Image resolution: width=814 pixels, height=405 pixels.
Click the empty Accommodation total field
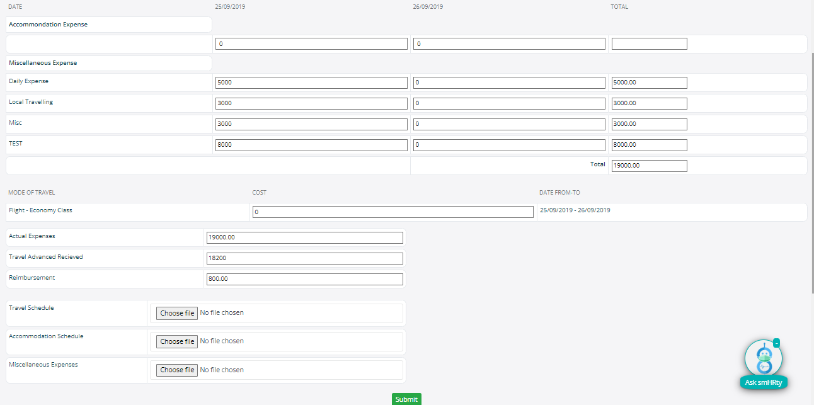pyautogui.click(x=649, y=44)
